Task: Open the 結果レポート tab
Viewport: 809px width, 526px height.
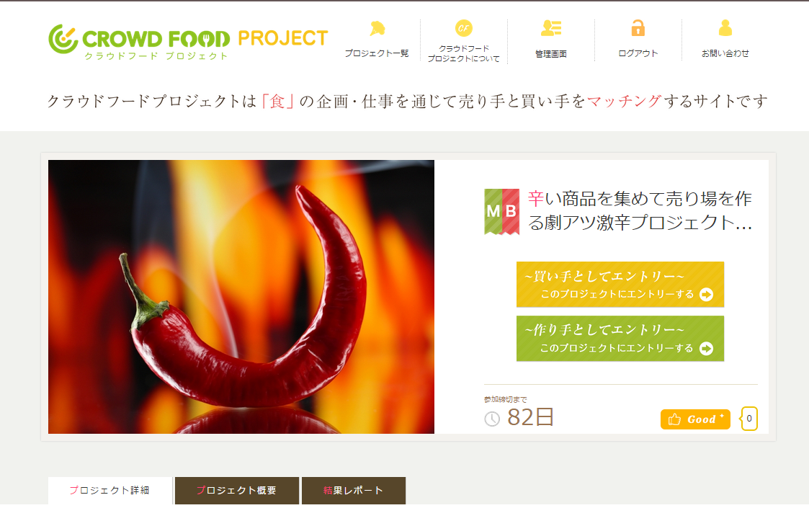Action: click(x=354, y=491)
